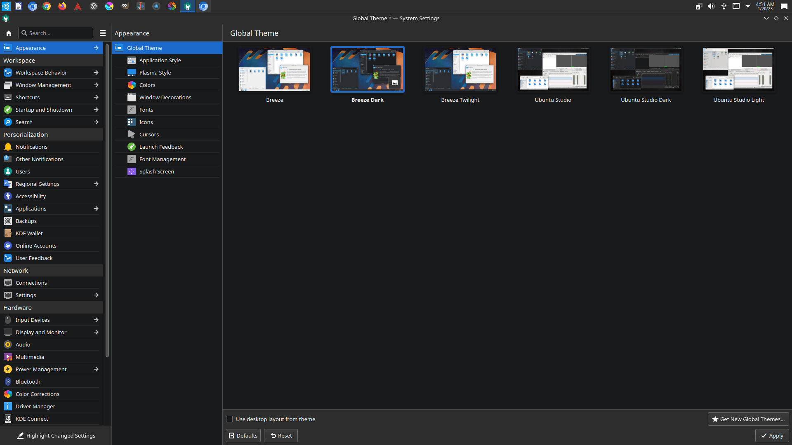The image size is (792, 445).
Task: Open the hamburger menu next to search
Action: [103, 33]
